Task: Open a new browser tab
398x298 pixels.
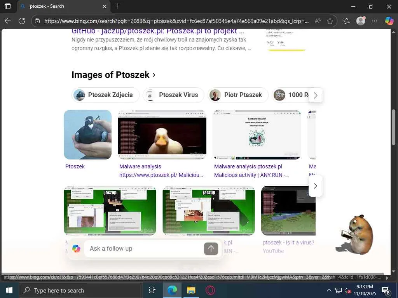Action: tap(117, 6)
